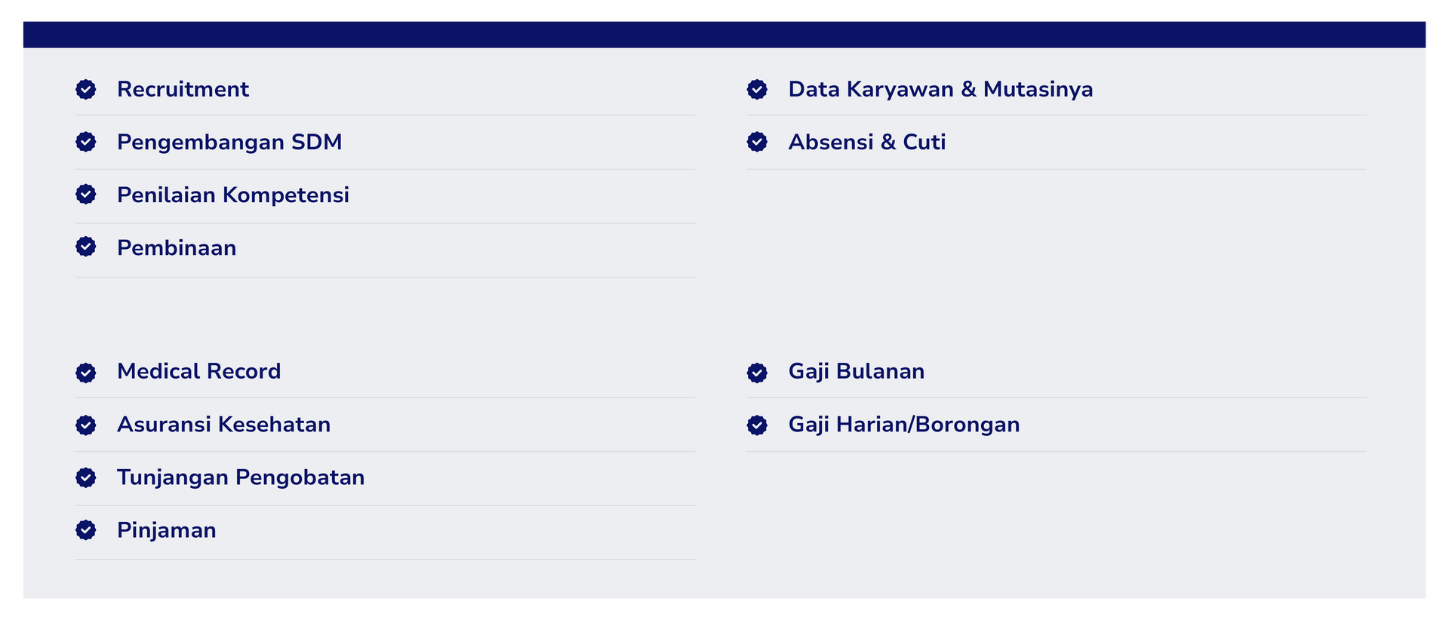The width and height of the screenshot is (1449, 620).
Task: Click the check icon next to Absensi & Cuti
Action: coord(757,142)
